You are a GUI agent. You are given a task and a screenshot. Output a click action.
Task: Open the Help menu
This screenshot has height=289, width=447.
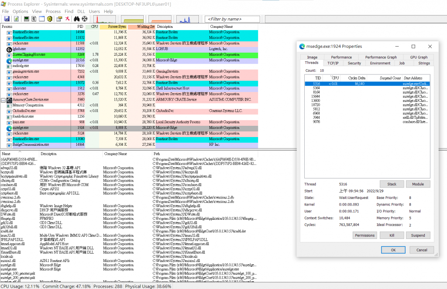(x=108, y=11)
